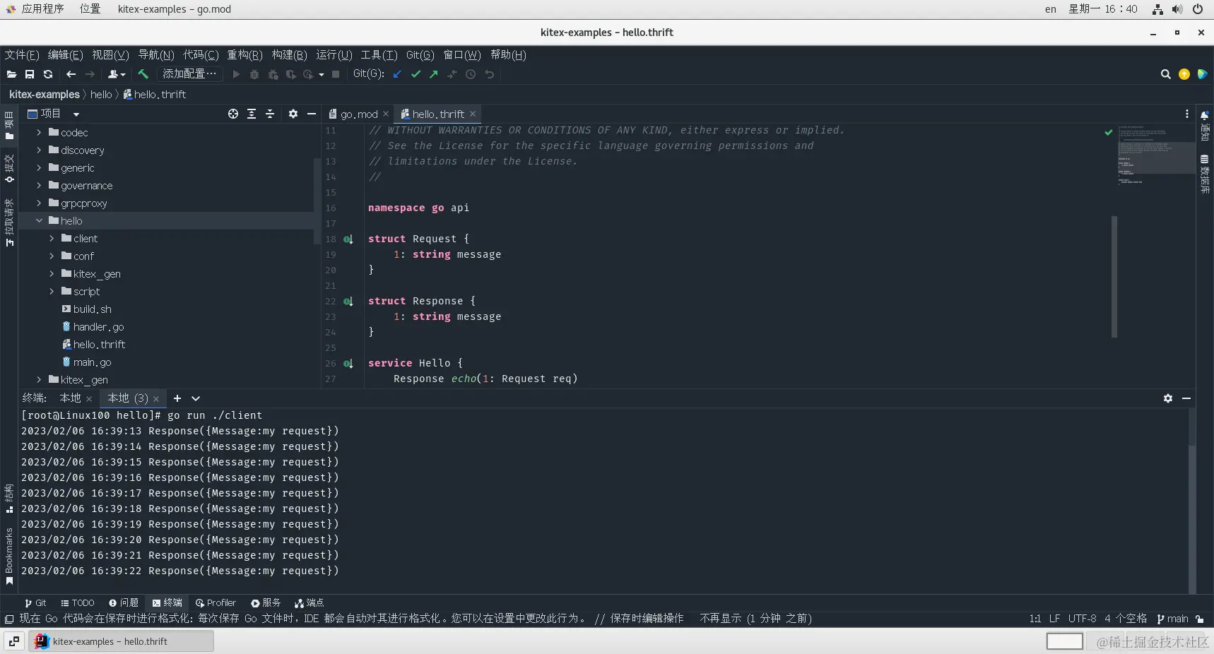The image size is (1214, 654).
Task: Click the Stop square icon in toolbar
Action: click(x=336, y=74)
